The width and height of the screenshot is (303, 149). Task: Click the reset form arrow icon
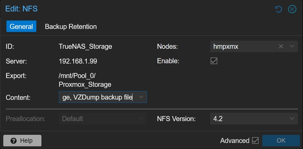(x=278, y=9)
